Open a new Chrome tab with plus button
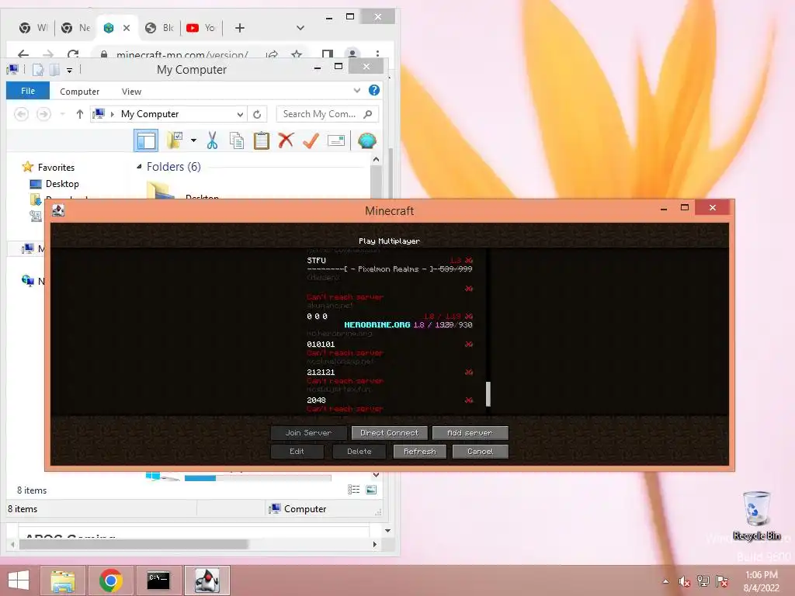The height and width of the screenshot is (596, 795). pos(240,28)
